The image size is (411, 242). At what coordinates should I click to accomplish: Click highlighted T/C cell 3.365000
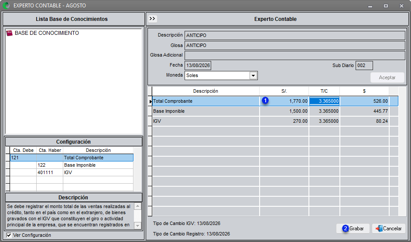click(x=324, y=101)
